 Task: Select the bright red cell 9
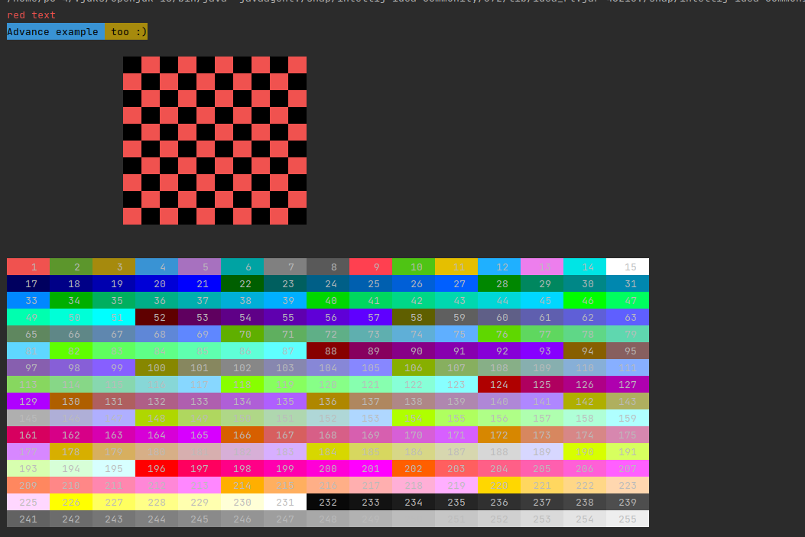371,267
